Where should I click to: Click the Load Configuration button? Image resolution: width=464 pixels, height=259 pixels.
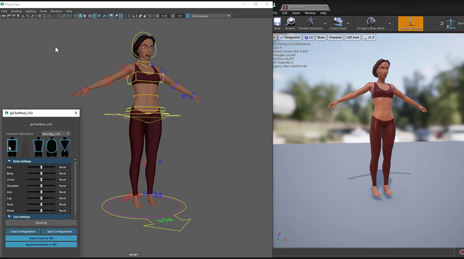coord(23,231)
